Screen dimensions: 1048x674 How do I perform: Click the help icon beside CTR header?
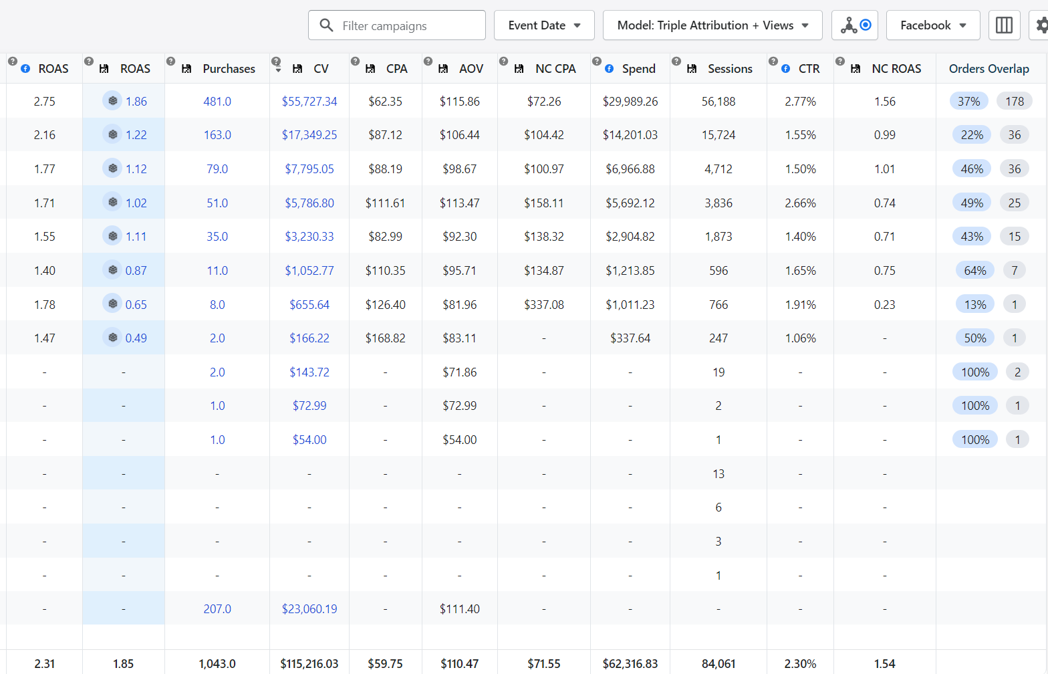click(x=773, y=61)
